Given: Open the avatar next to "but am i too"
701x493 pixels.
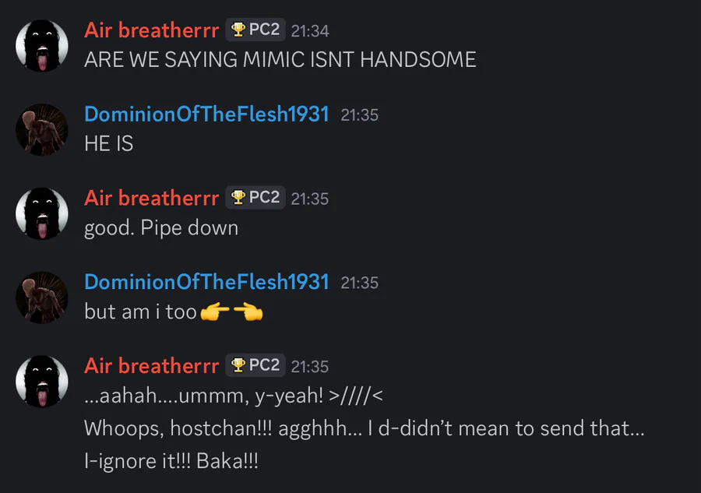Looking at the screenshot, I should (42, 298).
